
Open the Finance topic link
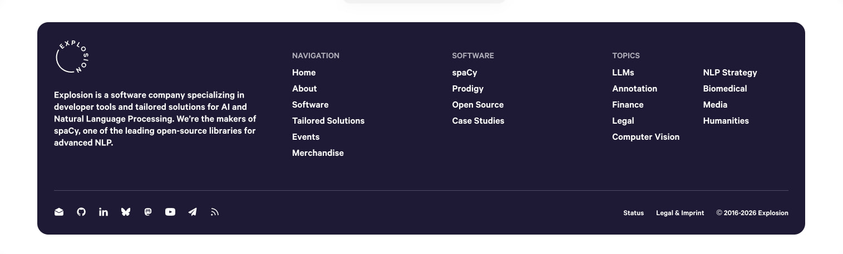pos(628,105)
